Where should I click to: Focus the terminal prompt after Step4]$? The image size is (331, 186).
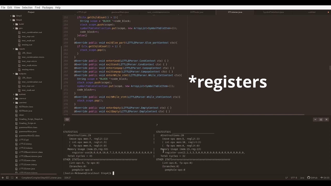click(113, 173)
